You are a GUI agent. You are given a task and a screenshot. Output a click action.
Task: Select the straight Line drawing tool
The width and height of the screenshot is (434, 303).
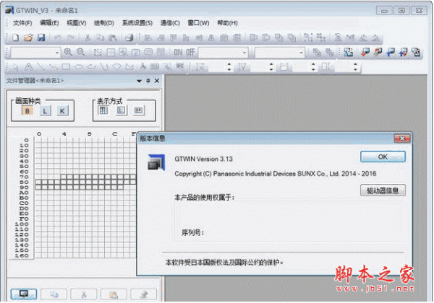pyautogui.click(x=41, y=66)
